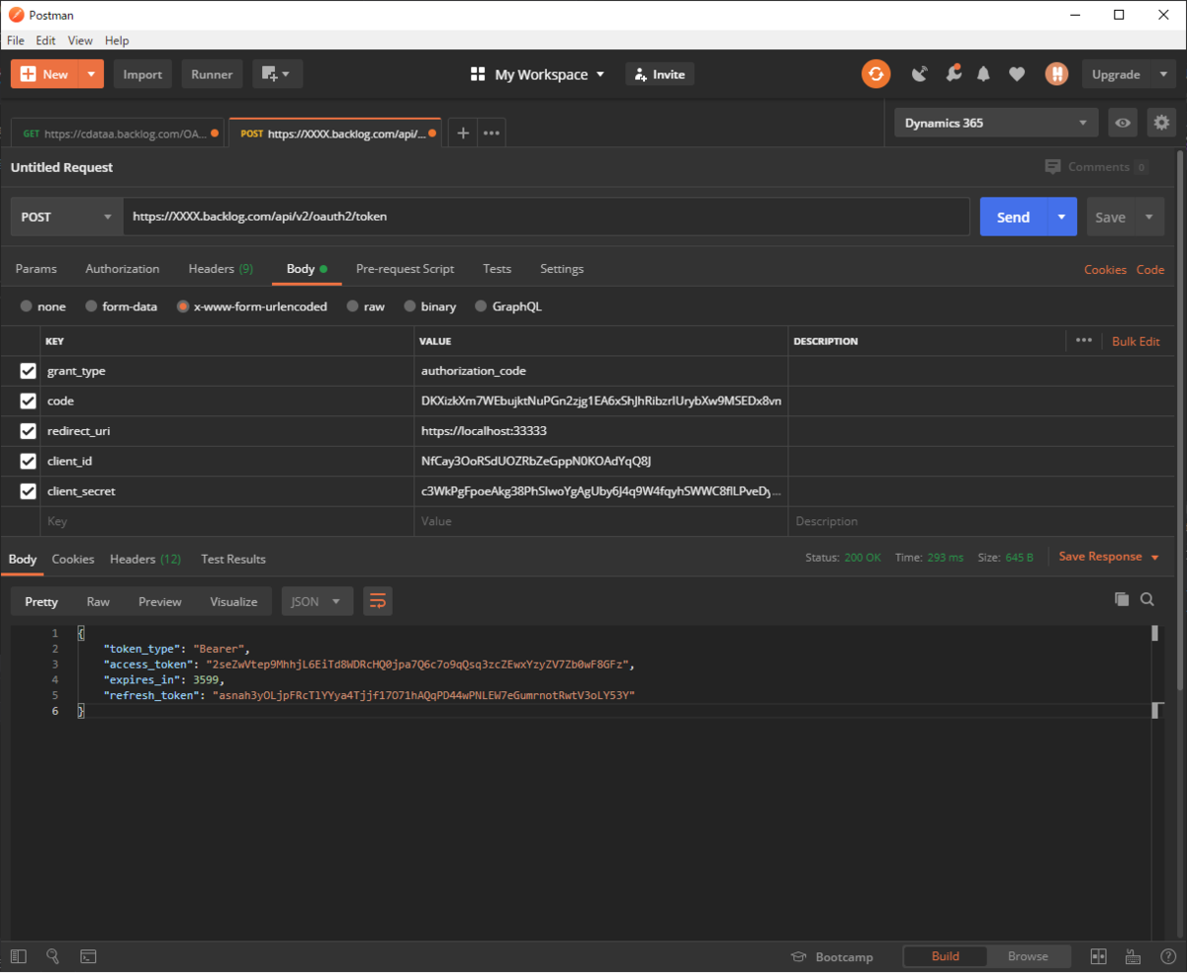Uncheck the grant_type parameter checkbox
Screen dimensions: 1187x973
pyautogui.click(x=29, y=371)
